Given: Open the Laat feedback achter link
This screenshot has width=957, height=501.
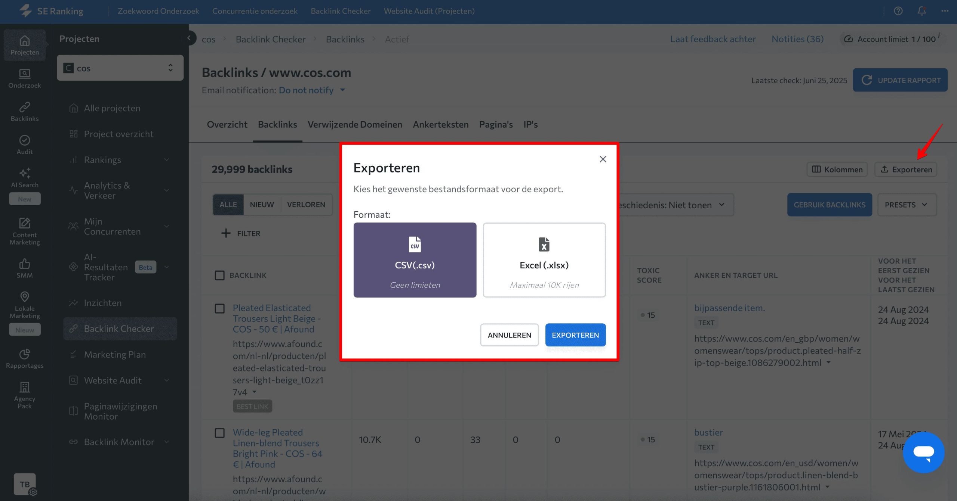Looking at the screenshot, I should [x=713, y=39].
